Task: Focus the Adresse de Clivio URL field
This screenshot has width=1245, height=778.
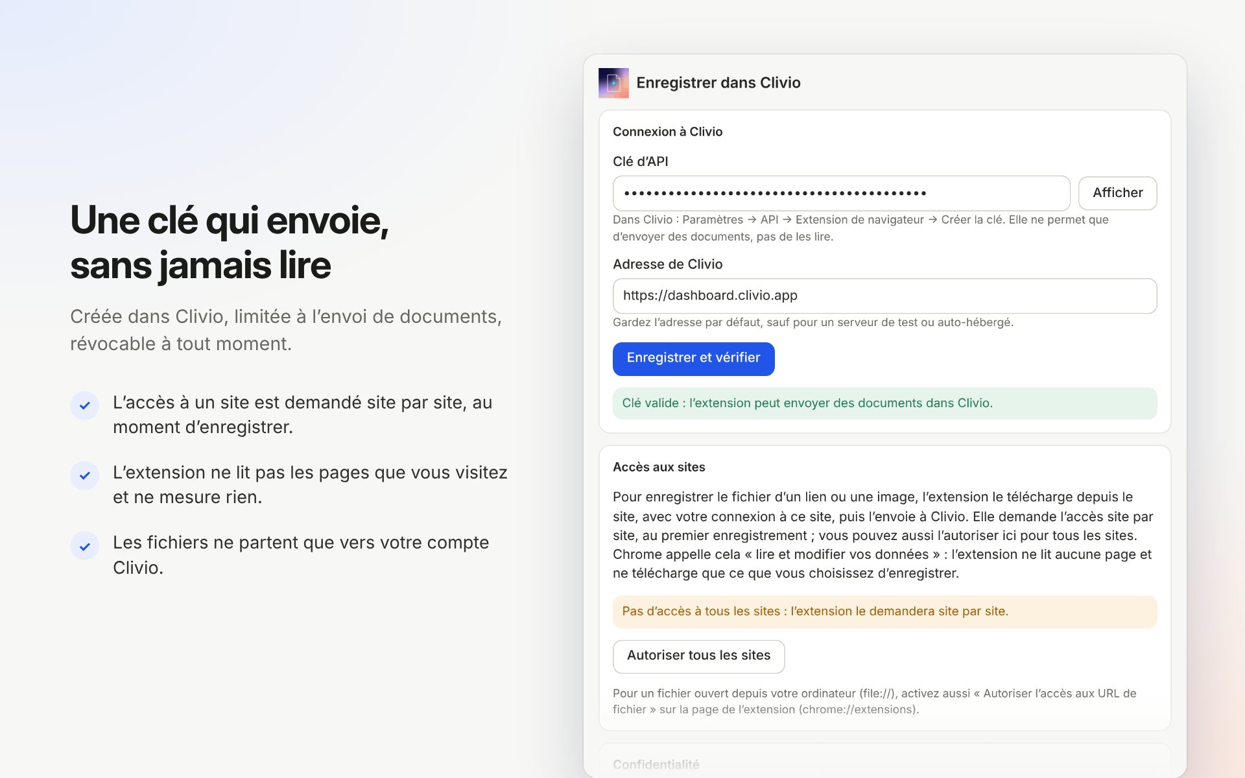Action: point(884,296)
